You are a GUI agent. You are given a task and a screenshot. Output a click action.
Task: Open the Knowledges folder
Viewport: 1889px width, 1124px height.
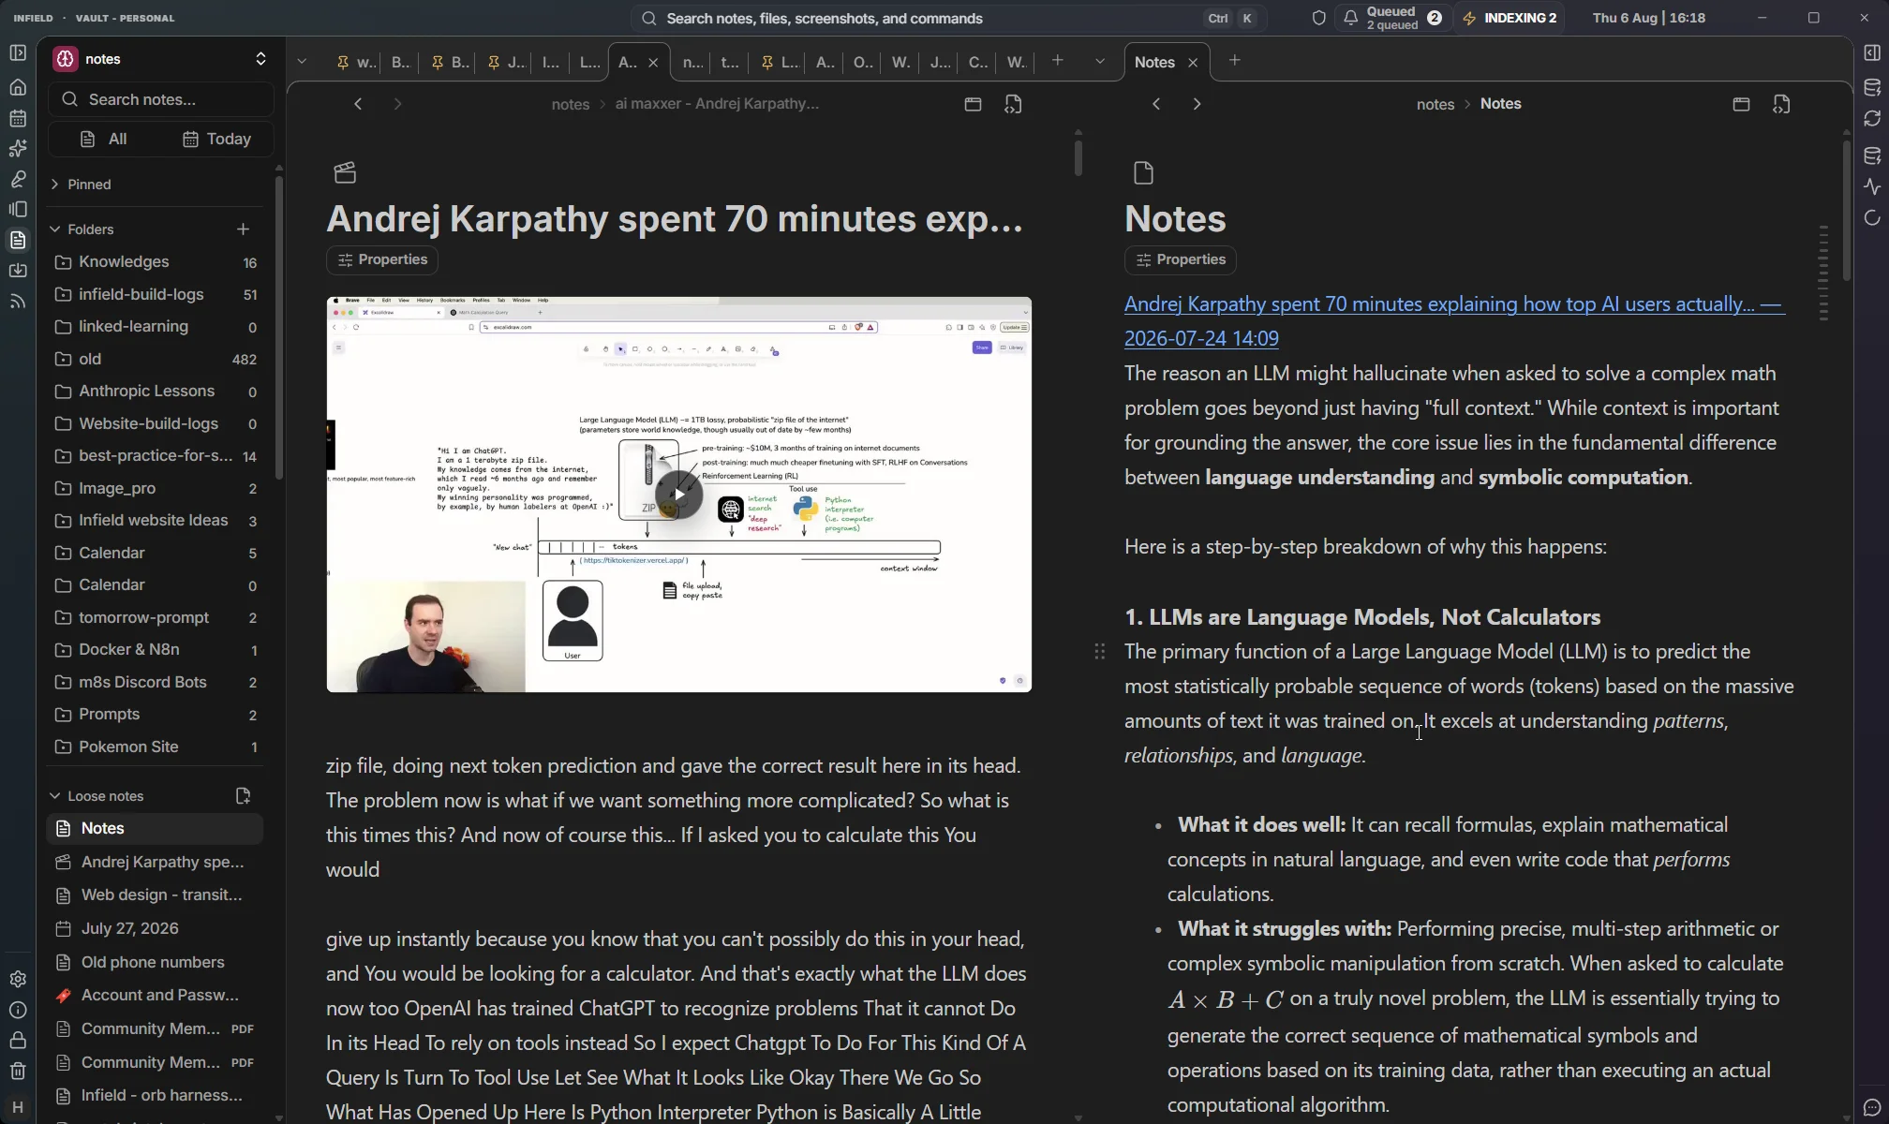[156, 262]
